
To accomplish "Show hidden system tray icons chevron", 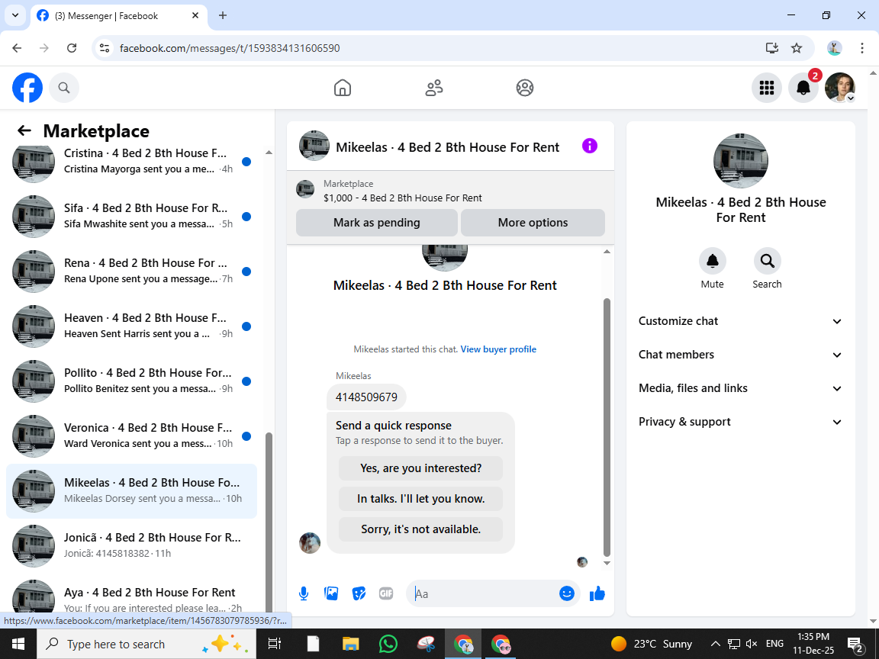I will (x=715, y=644).
